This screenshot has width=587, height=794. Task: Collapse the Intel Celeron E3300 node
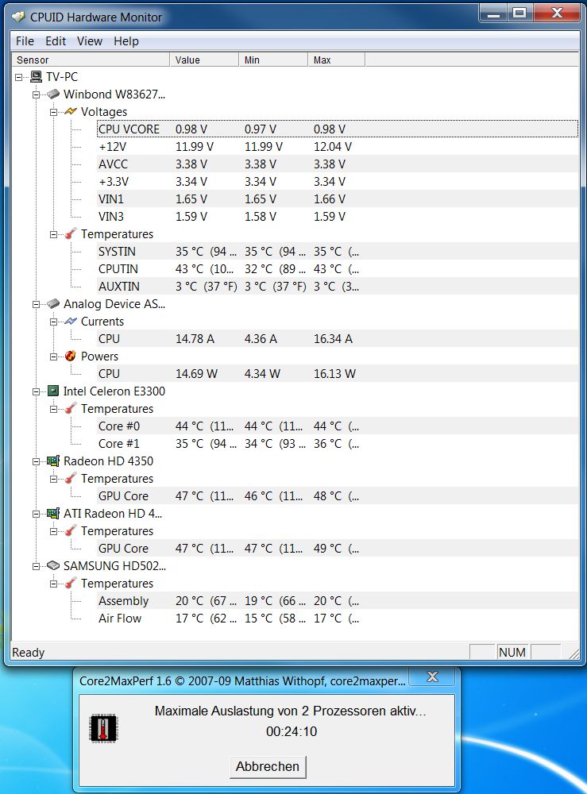[36, 392]
